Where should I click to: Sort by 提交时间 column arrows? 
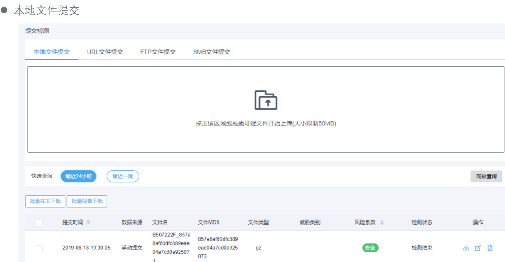[x=88, y=222]
